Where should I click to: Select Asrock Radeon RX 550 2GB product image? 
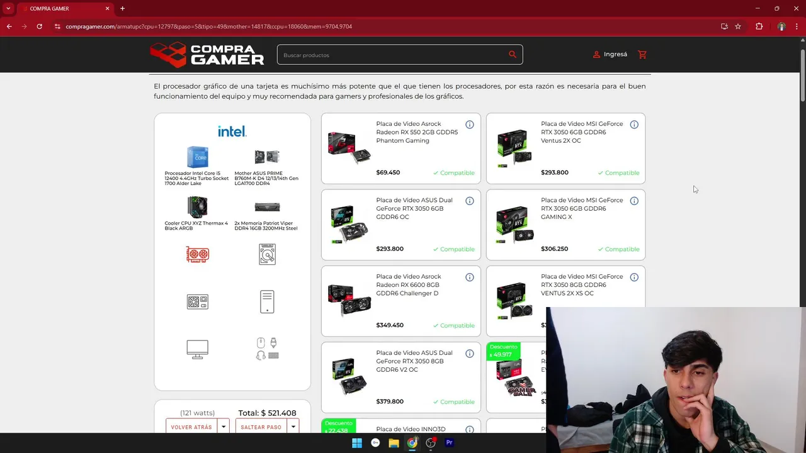coord(349,148)
